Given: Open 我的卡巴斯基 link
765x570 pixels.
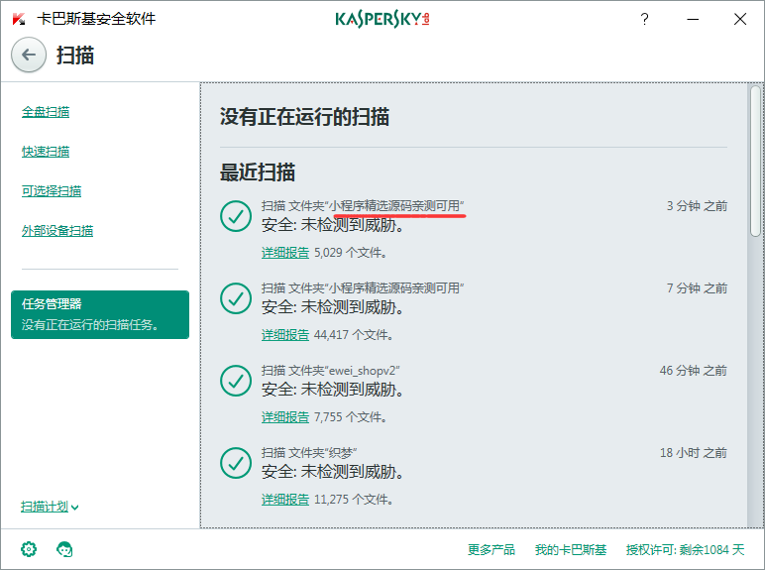Looking at the screenshot, I should pyautogui.click(x=571, y=549).
